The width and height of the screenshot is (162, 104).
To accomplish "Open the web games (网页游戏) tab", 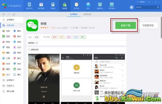I will click(x=112, y=6).
